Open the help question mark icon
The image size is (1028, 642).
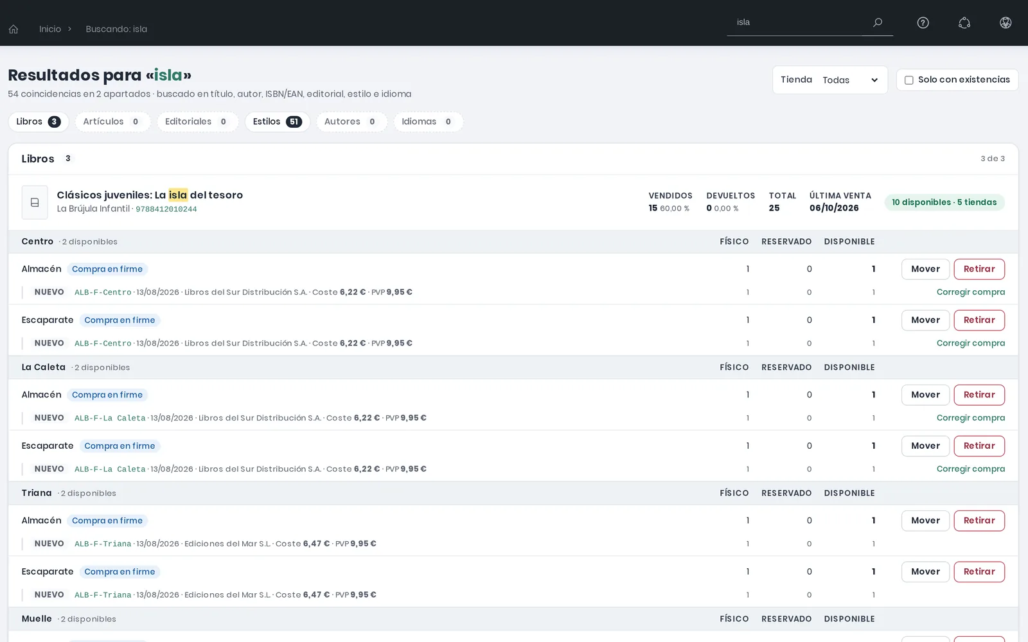click(923, 22)
